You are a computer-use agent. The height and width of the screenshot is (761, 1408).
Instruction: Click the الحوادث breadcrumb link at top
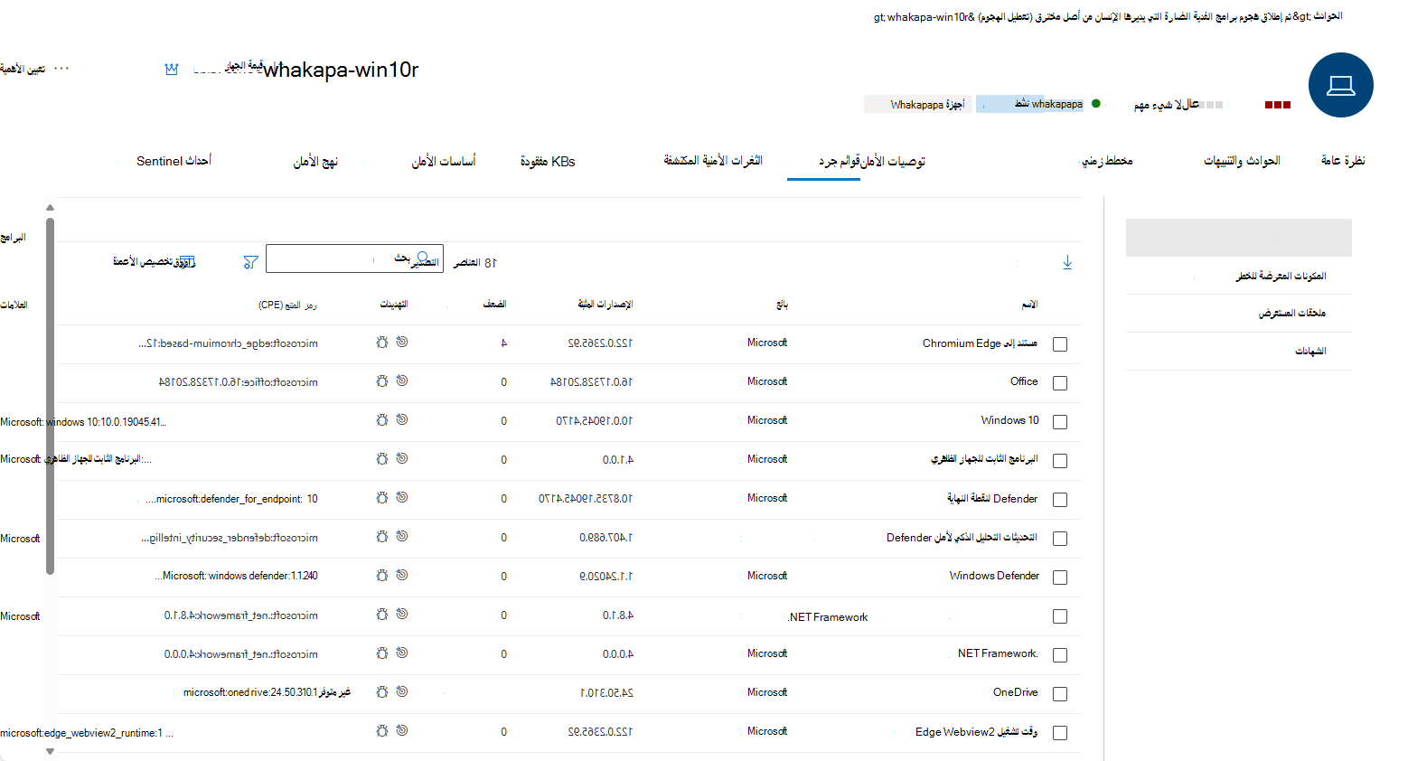pos(1328,16)
